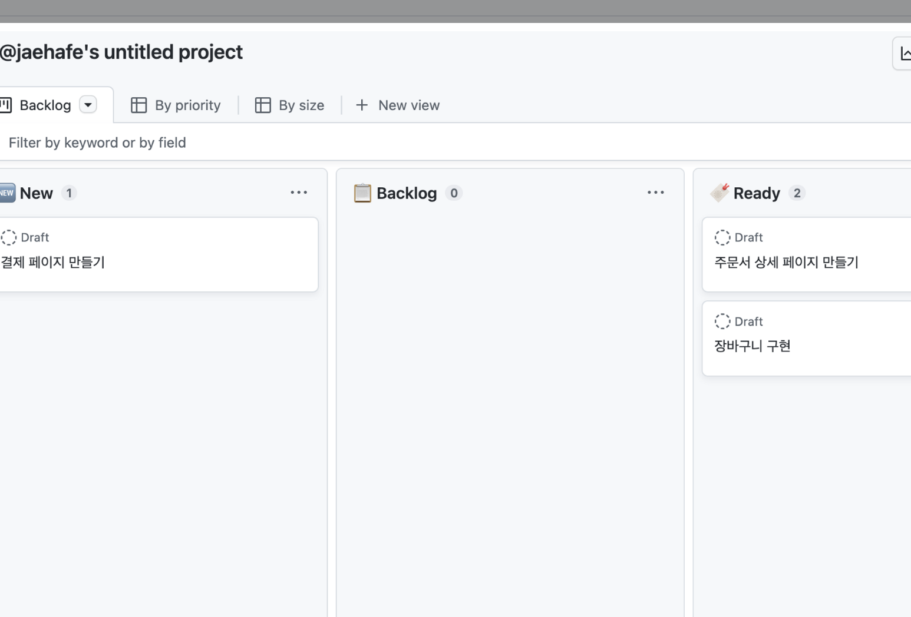Open the 결제 페이지 만들기 draft item
911x617 pixels.
[53, 263]
